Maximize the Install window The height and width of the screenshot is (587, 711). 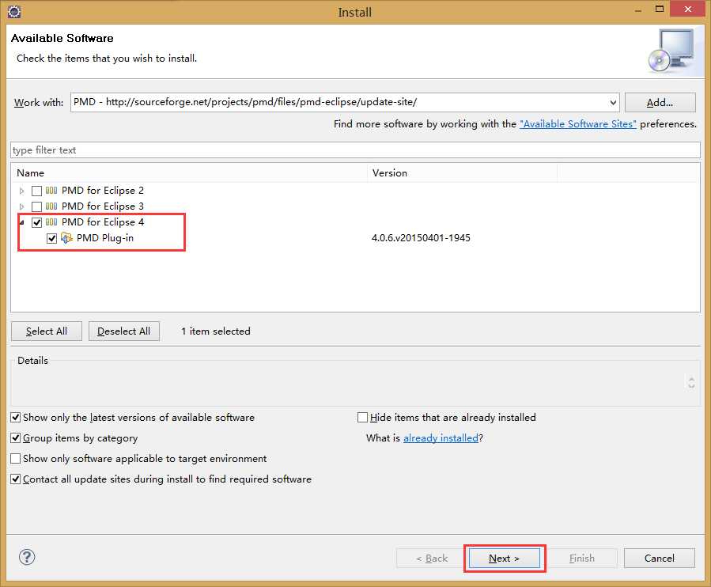660,9
